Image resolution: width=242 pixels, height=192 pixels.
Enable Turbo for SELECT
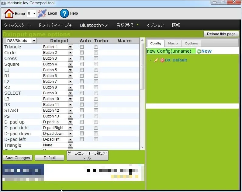[96, 93]
